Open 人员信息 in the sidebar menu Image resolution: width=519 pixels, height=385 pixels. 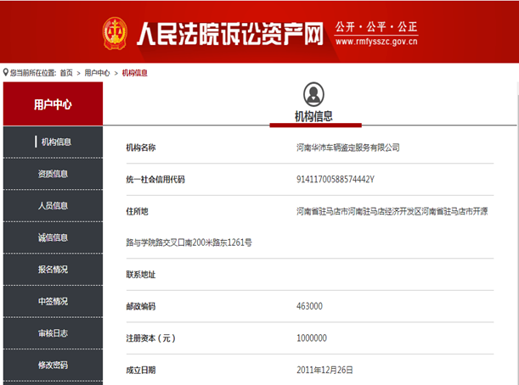[x=53, y=205]
